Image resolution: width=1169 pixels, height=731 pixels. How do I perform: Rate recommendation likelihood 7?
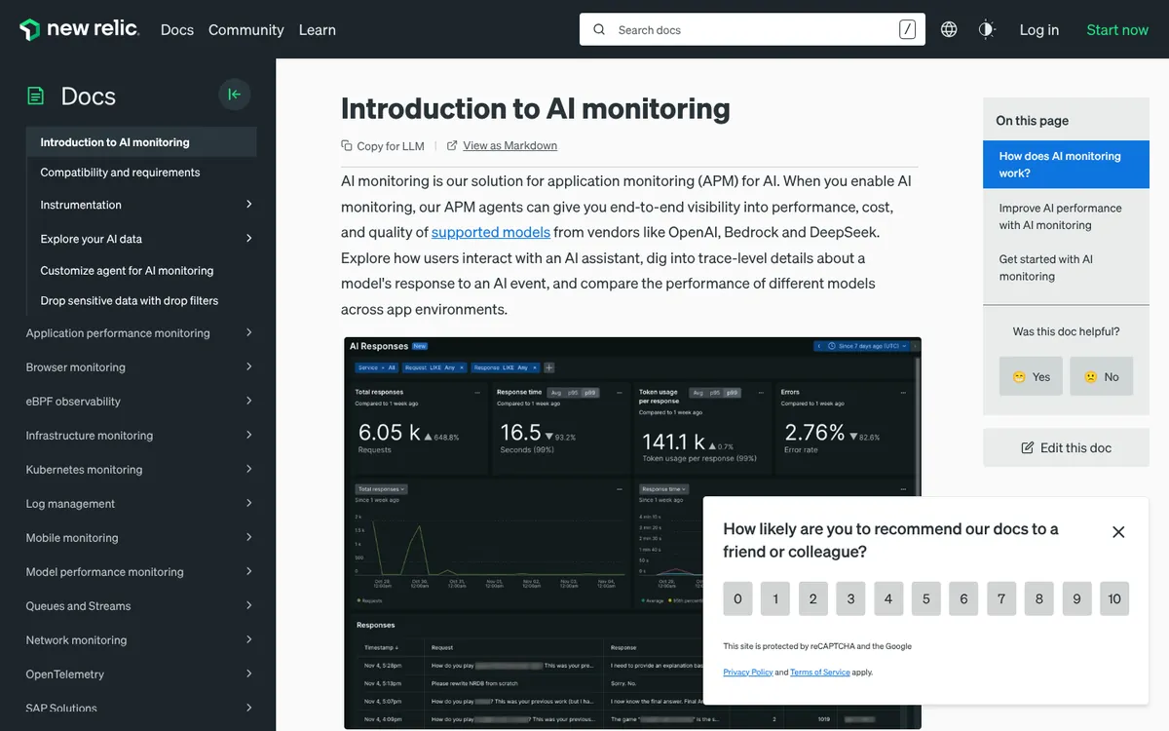1001,598
